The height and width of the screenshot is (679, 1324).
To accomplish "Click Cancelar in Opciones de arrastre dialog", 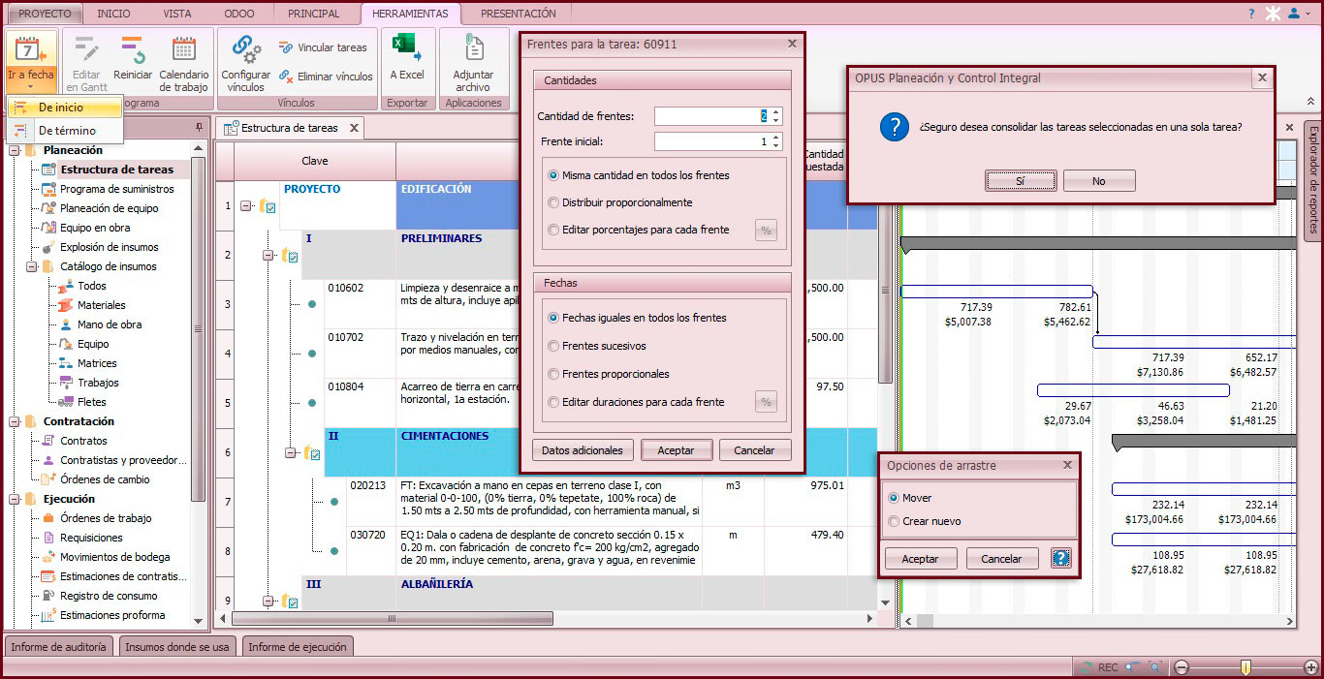I will click(1001, 559).
